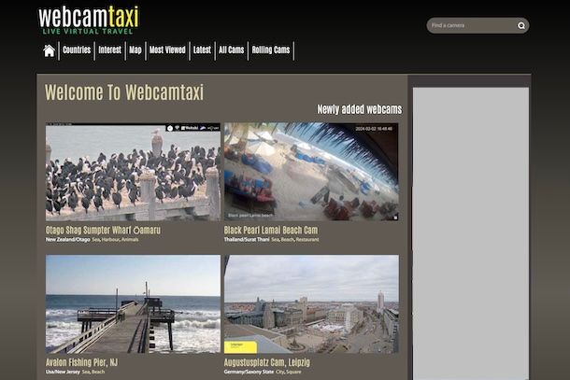Click the Black Pearl Lamai Beach Cam title
The height and width of the screenshot is (380, 570).
(271, 230)
